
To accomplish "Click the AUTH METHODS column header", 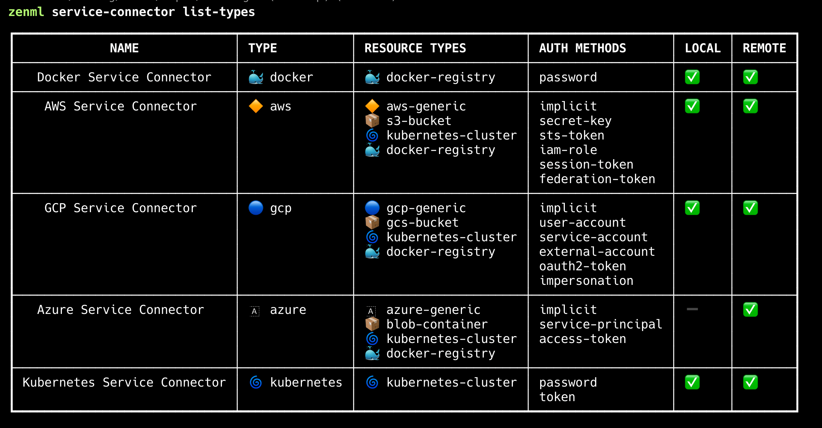I will pos(582,48).
